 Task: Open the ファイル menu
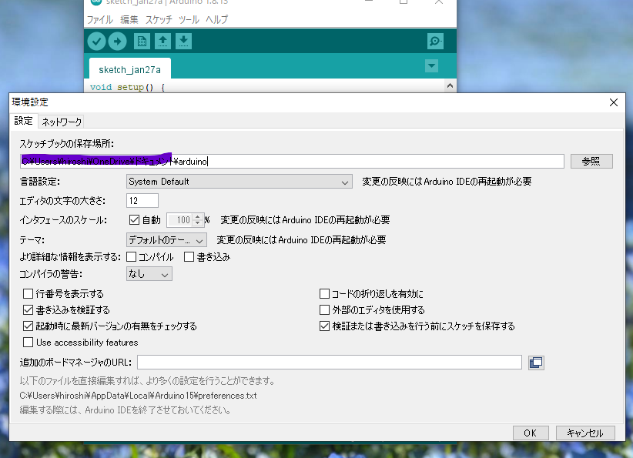pyautogui.click(x=99, y=19)
